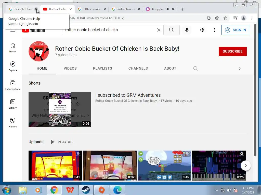Open WPS Office from taskbar
Viewport: 261px width, 195px height.
[x=70, y=190]
